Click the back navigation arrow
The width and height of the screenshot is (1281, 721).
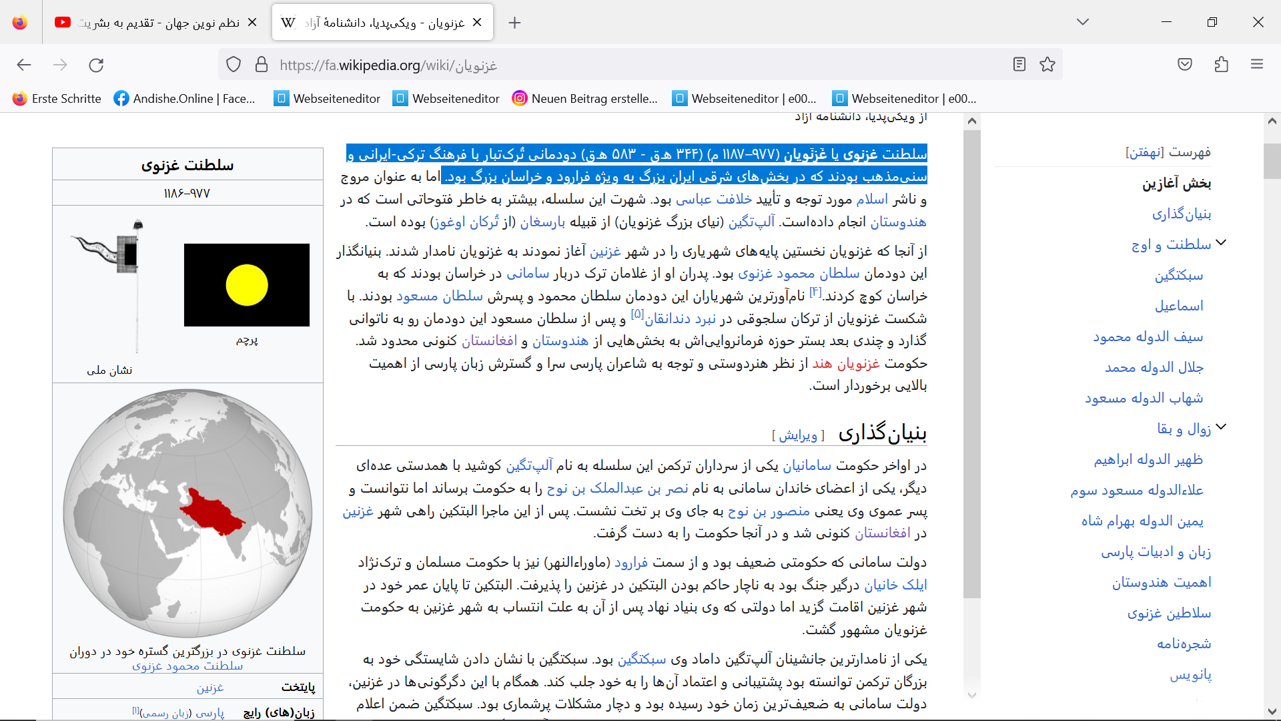coord(24,65)
